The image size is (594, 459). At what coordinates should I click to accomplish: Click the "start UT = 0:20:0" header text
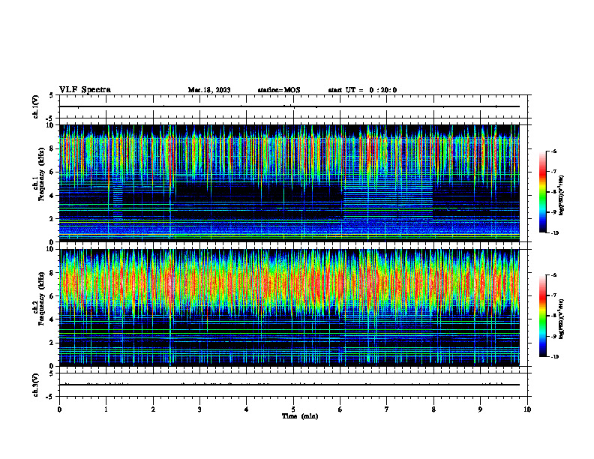362,90
